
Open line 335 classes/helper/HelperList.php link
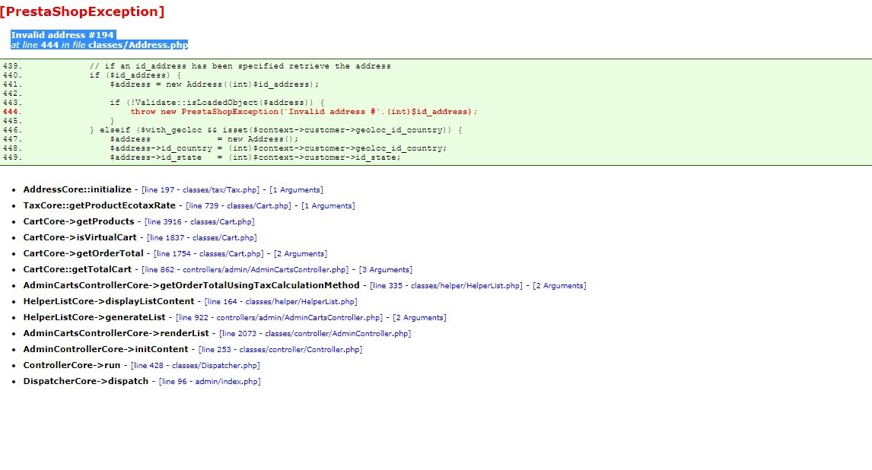click(x=446, y=286)
